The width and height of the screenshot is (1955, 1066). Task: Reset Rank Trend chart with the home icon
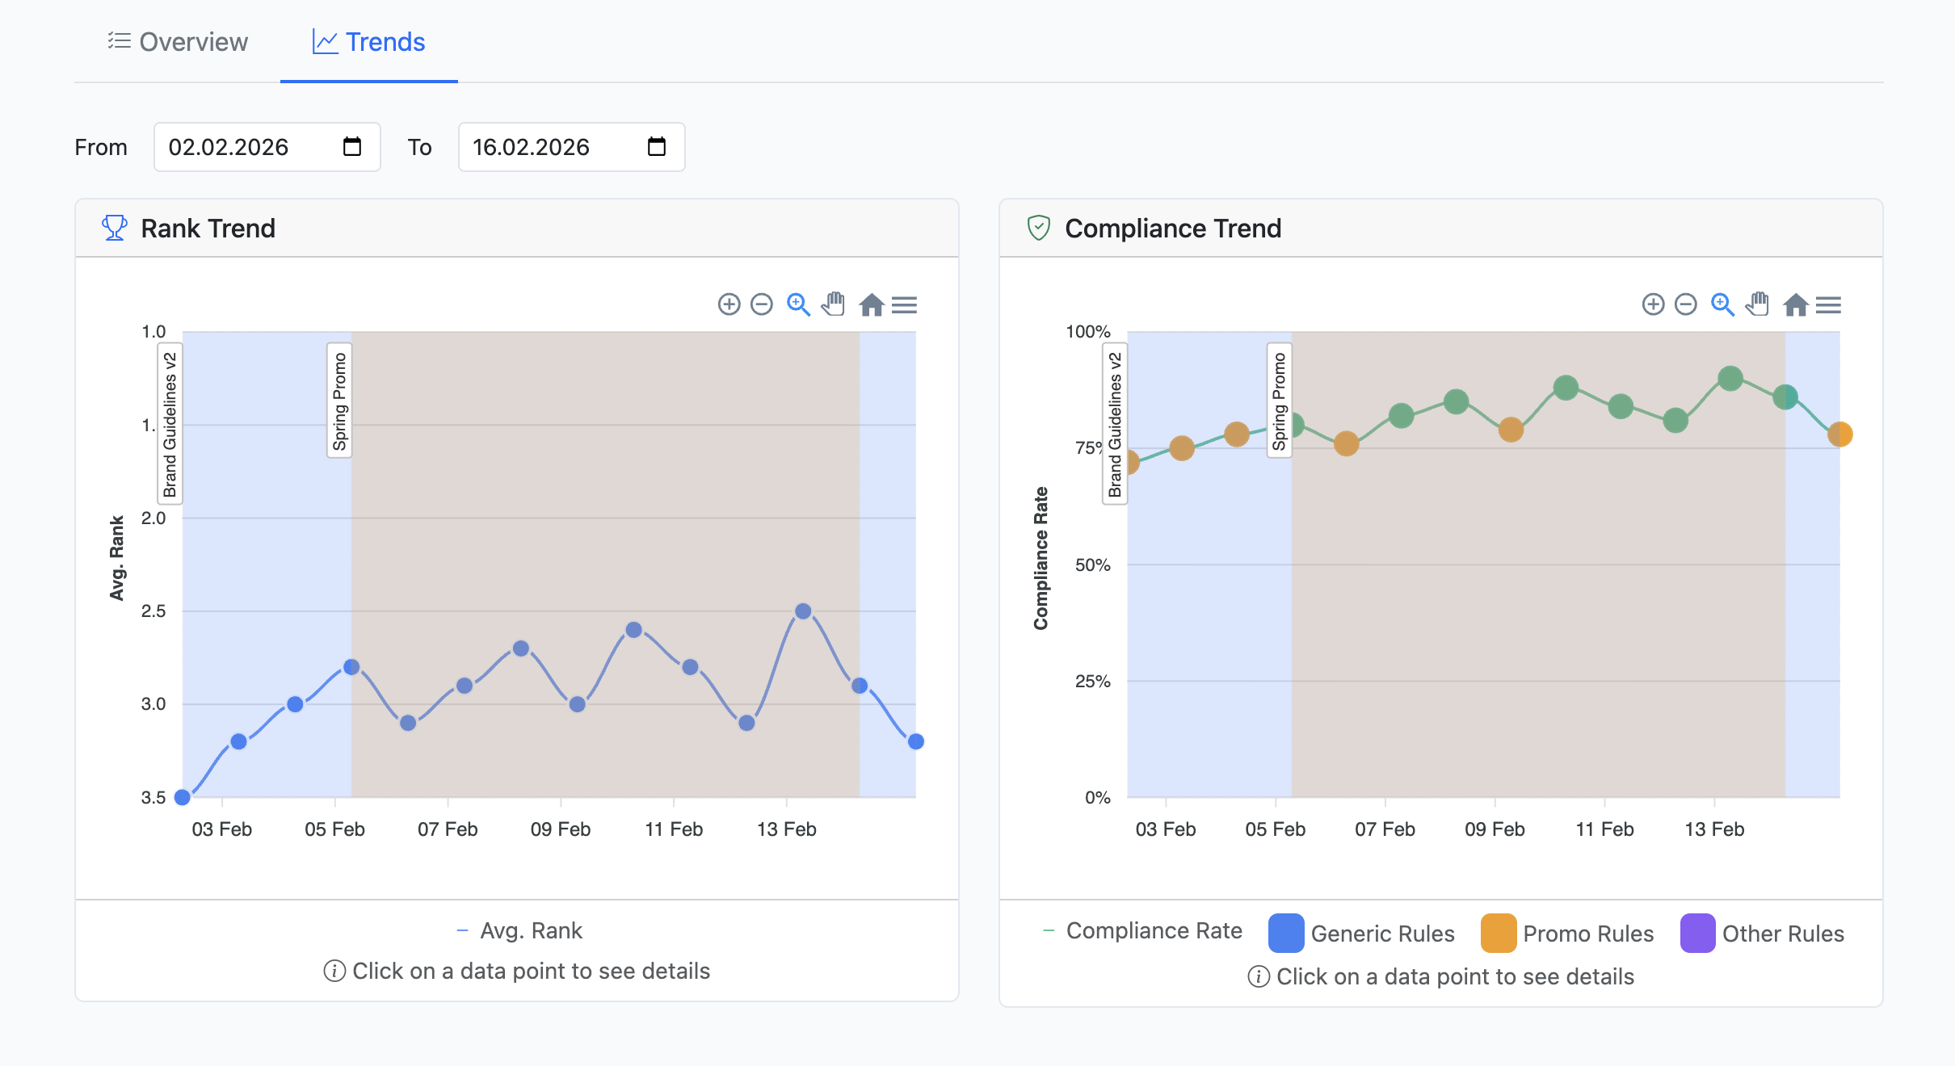click(x=871, y=306)
